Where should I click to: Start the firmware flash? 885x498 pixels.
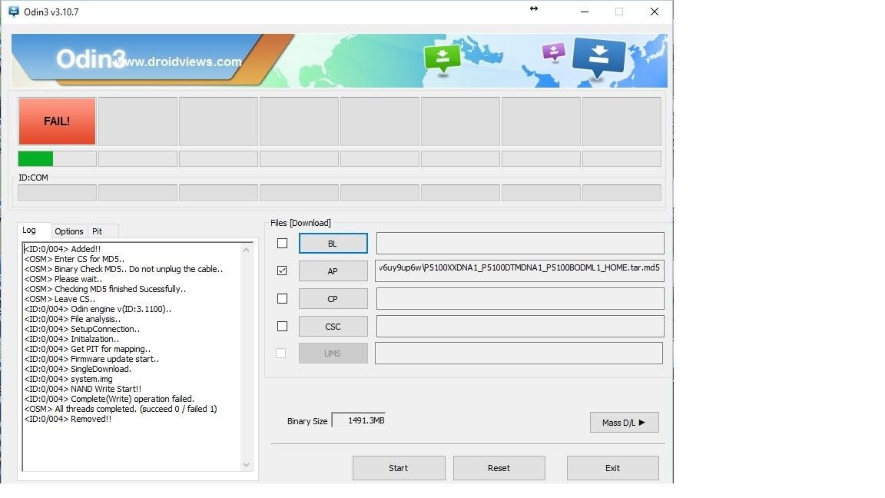(399, 468)
